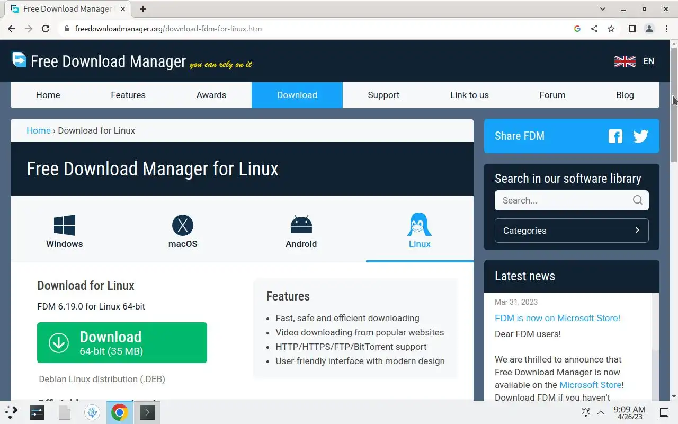678x424 pixels.
Task: Open the Features menu item
Action: (128, 95)
